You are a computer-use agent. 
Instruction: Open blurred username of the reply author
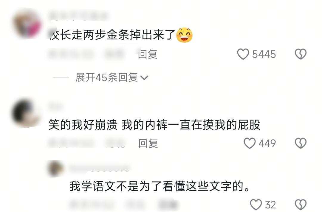point(99,168)
